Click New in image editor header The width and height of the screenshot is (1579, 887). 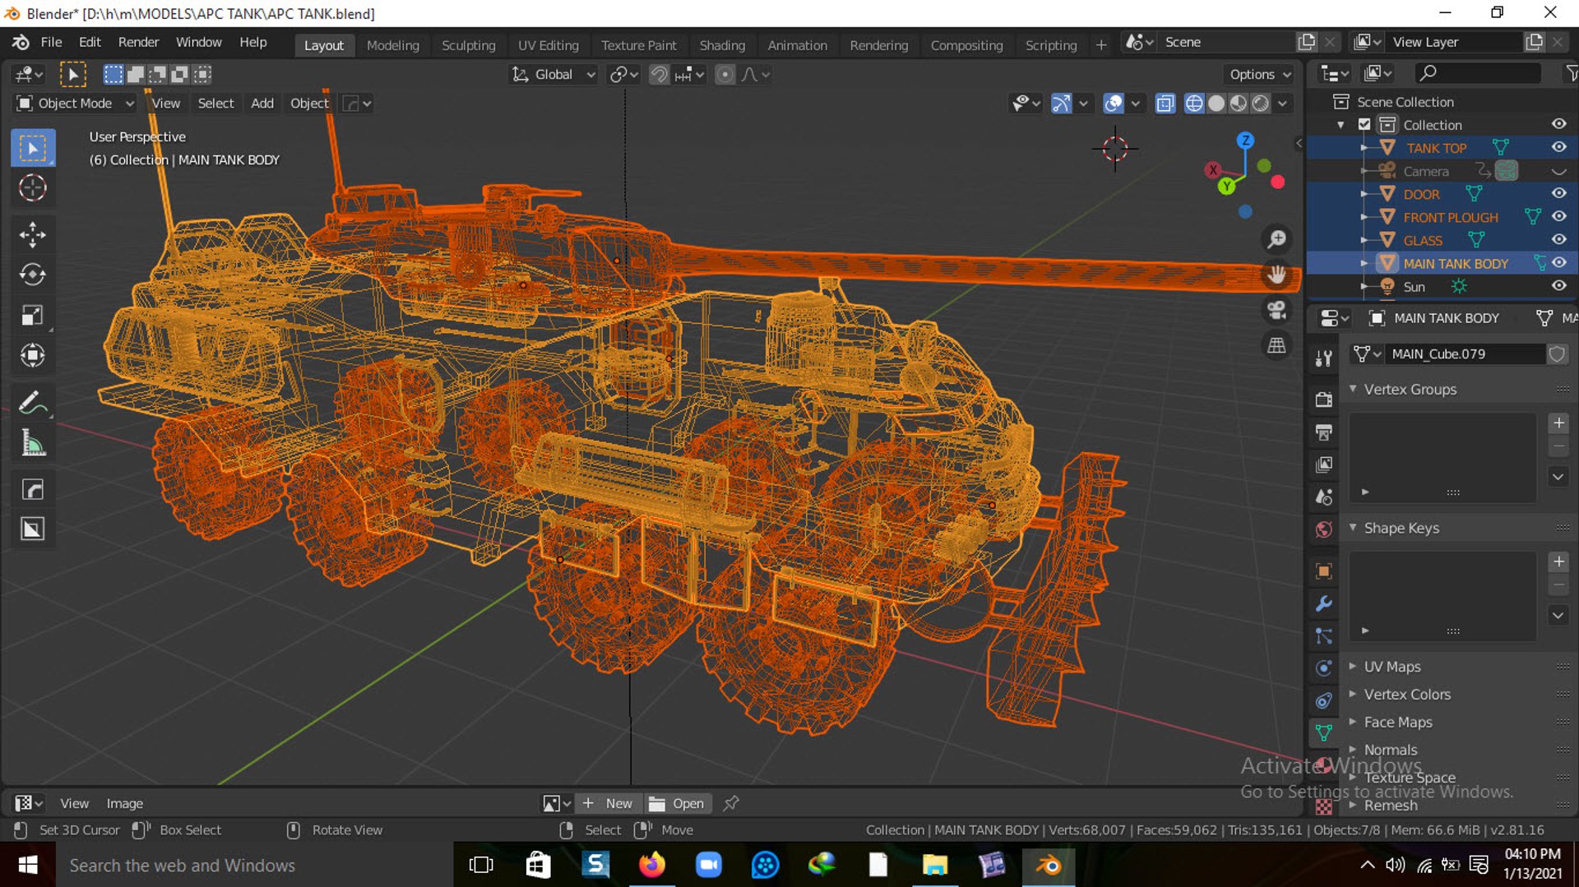tap(608, 803)
